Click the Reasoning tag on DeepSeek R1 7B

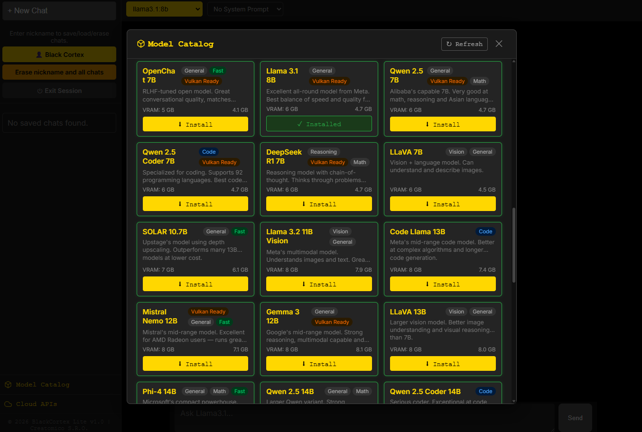pyautogui.click(x=324, y=152)
